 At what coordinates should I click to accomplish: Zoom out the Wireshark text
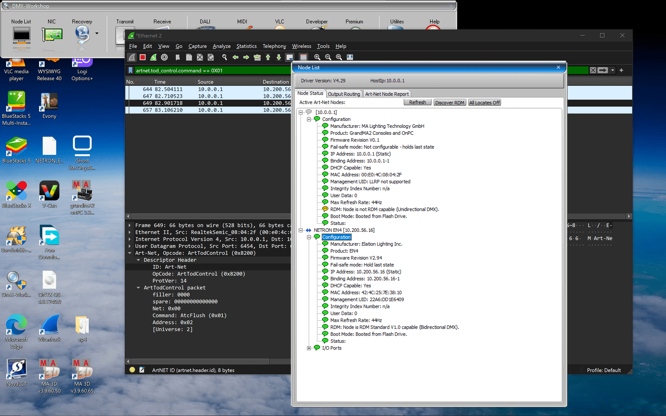(328, 57)
